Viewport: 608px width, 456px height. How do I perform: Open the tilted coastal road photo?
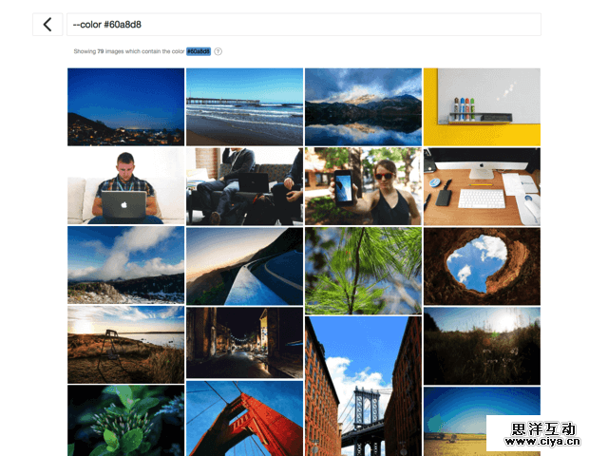click(x=244, y=266)
